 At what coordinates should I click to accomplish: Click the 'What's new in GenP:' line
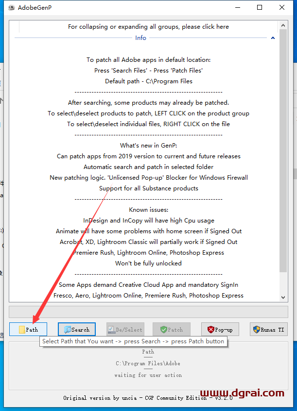(x=149, y=146)
